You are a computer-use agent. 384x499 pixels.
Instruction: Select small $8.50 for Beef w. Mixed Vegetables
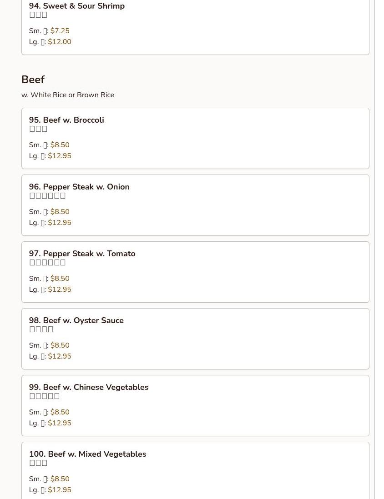pyautogui.click(x=60, y=479)
